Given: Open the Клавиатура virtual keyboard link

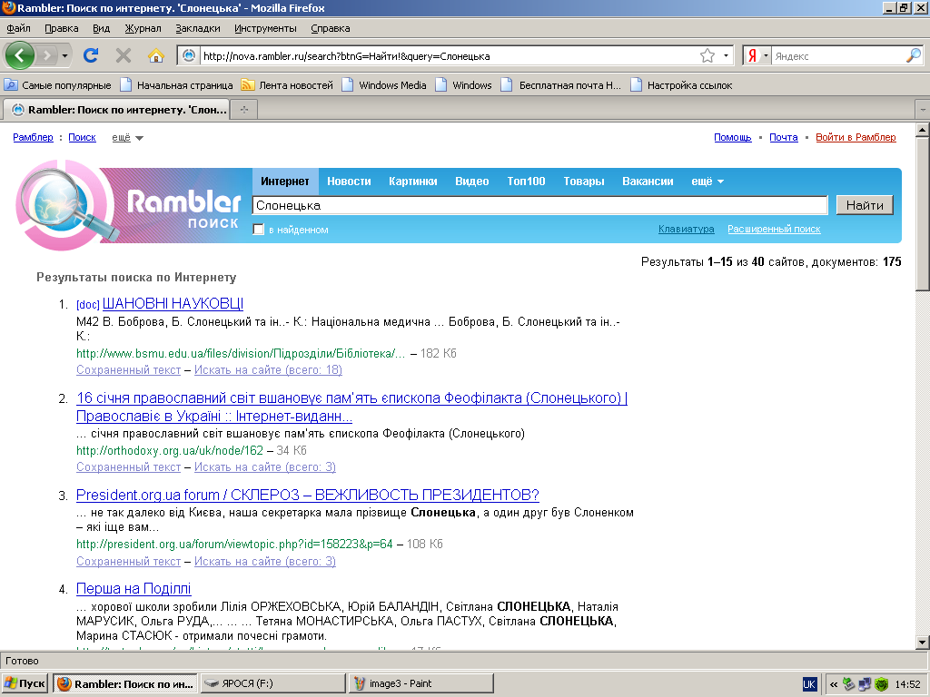Looking at the screenshot, I should pyautogui.click(x=686, y=229).
